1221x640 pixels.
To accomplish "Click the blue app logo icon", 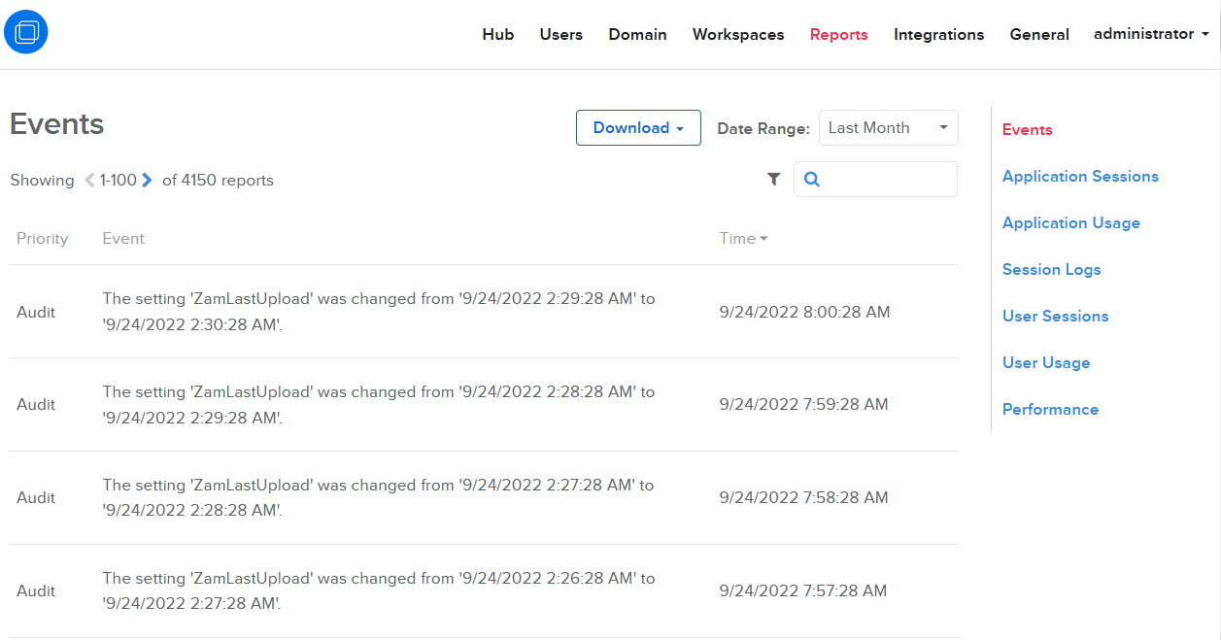I will point(26,32).
